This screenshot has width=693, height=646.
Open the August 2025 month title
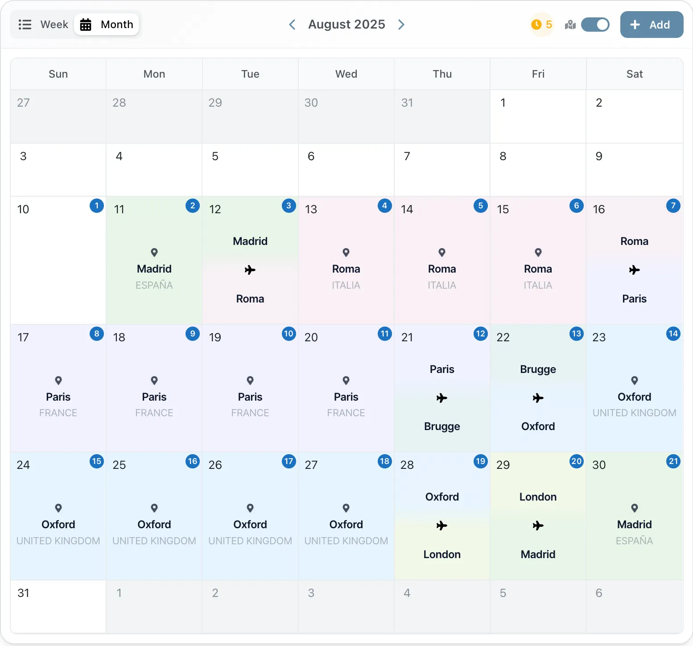[346, 25]
